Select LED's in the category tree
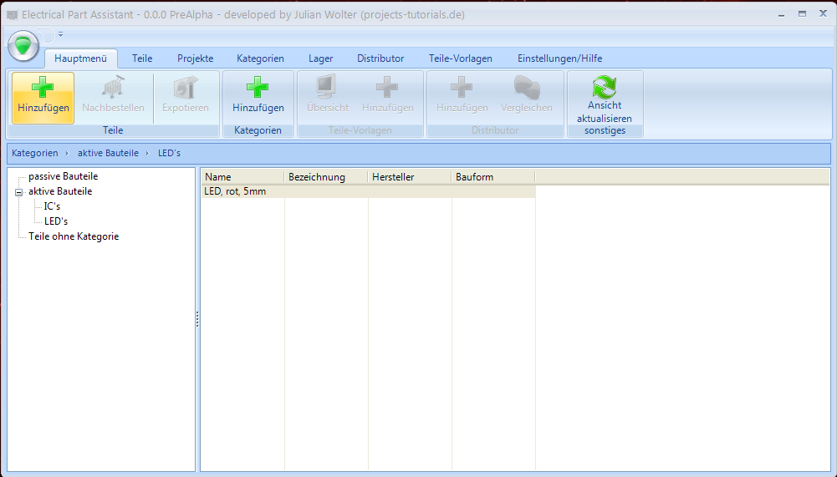Image resolution: width=837 pixels, height=477 pixels. point(56,221)
